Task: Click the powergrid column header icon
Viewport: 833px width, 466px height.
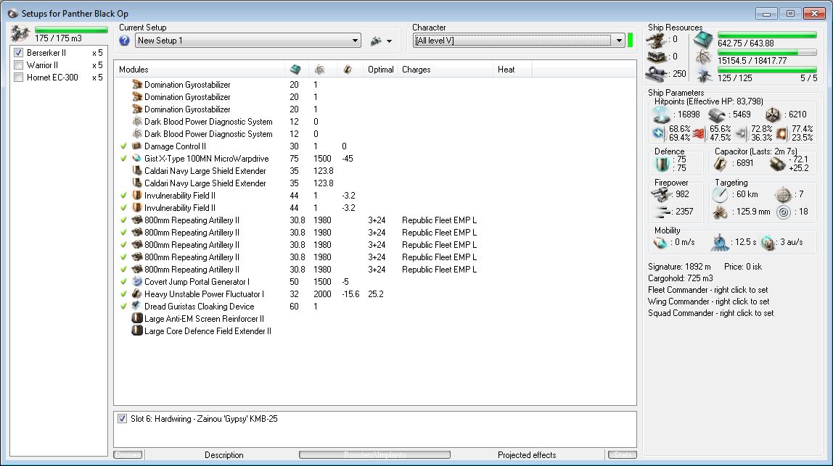Action: [x=320, y=70]
